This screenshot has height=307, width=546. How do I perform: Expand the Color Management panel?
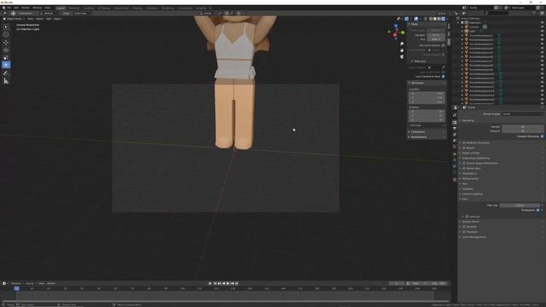coord(473,237)
